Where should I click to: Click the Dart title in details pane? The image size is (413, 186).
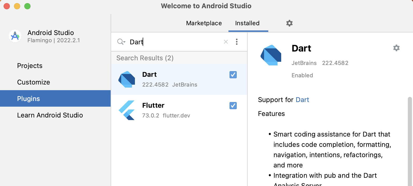coord(301,48)
